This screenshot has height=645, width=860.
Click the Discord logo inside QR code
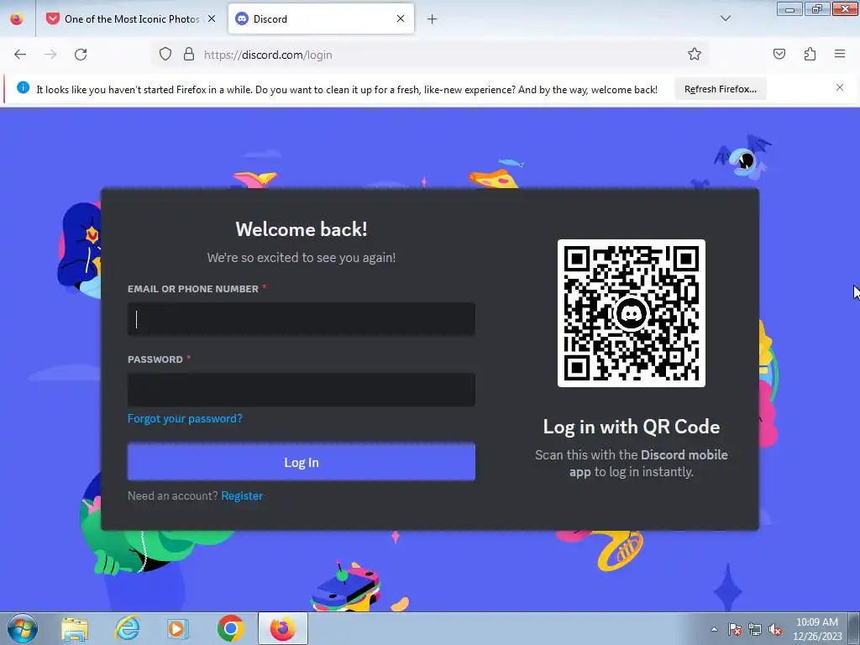coord(632,314)
